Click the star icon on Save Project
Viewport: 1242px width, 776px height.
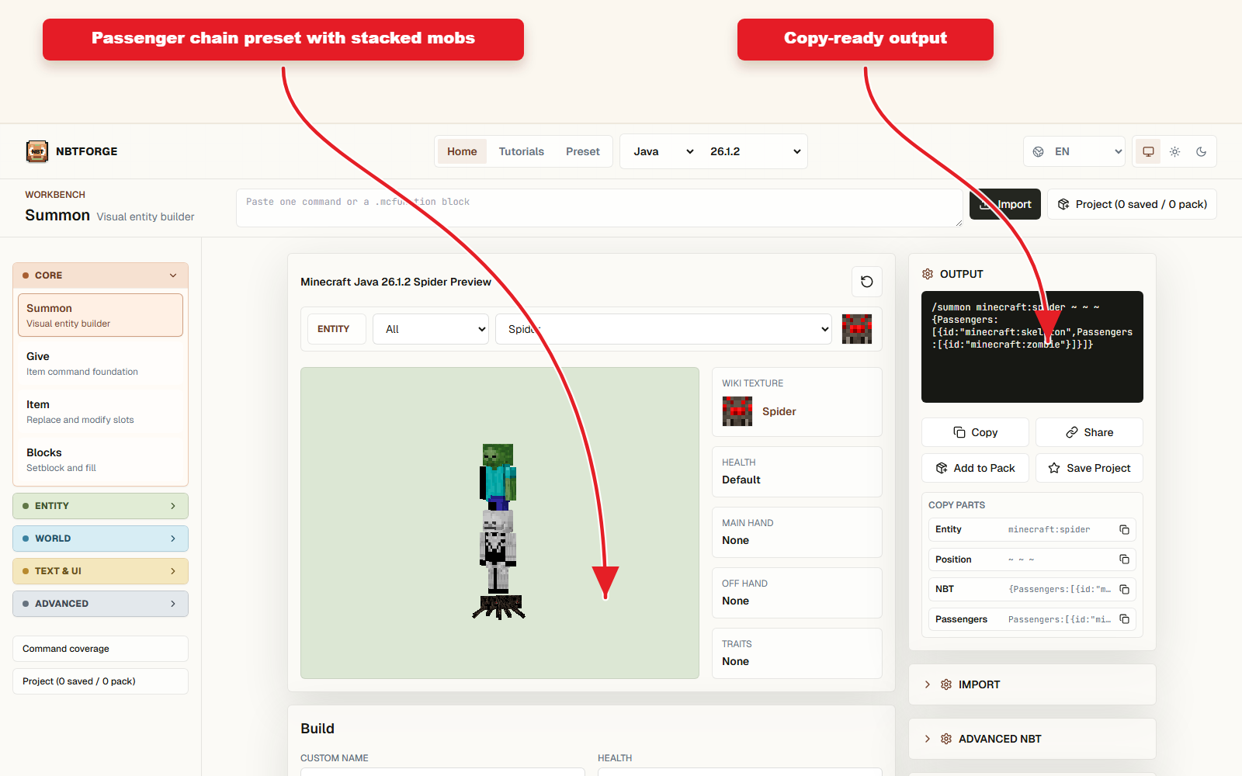click(1054, 468)
